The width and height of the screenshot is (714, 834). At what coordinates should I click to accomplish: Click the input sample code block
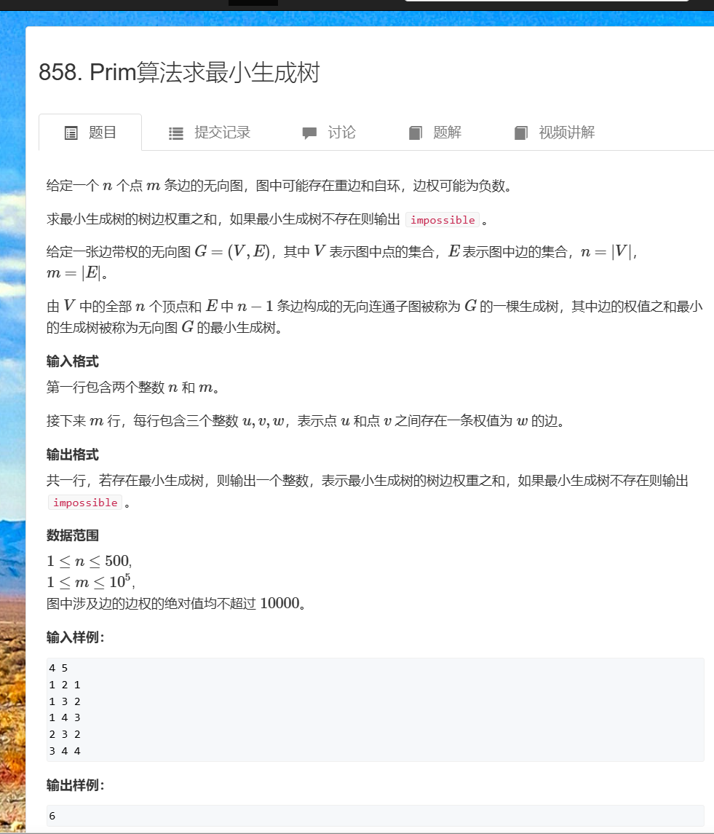(x=376, y=709)
